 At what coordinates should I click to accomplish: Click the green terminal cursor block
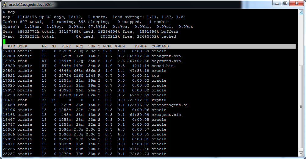tap(4, 41)
